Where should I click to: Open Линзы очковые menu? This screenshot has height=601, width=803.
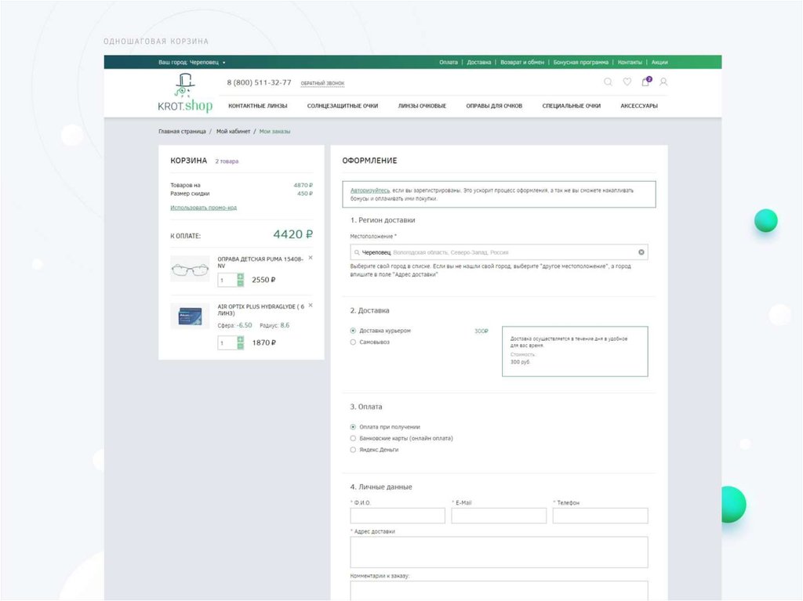coord(422,106)
